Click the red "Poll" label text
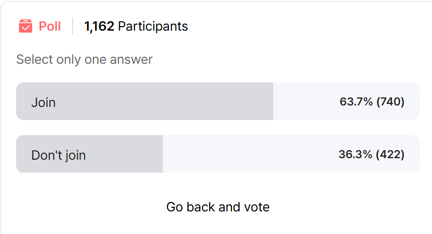Image resolution: width=432 pixels, height=234 pixels. click(x=50, y=26)
